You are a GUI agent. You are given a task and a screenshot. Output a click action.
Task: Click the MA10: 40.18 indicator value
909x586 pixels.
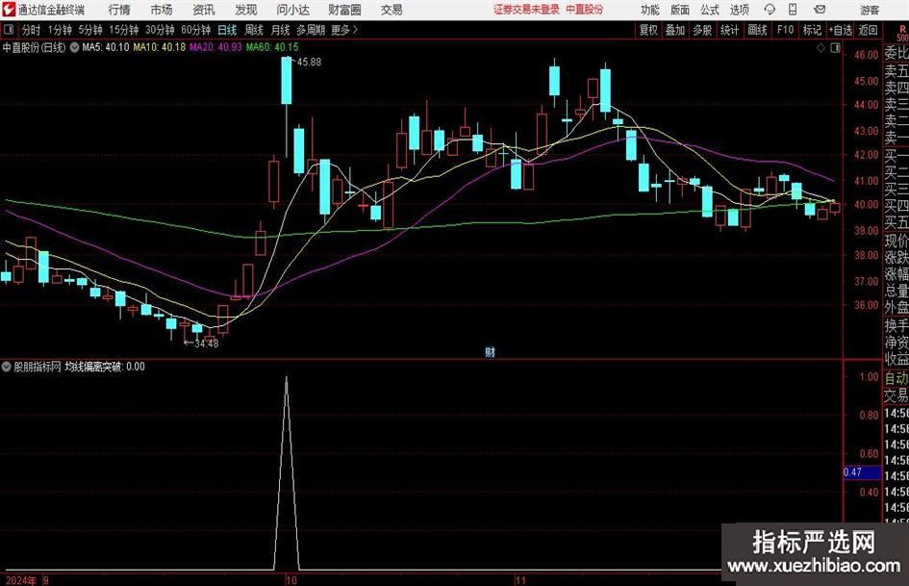coord(160,47)
